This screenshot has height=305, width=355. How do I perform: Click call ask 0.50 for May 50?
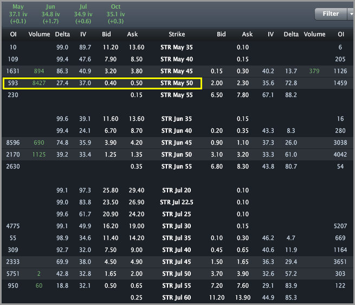tap(137, 83)
